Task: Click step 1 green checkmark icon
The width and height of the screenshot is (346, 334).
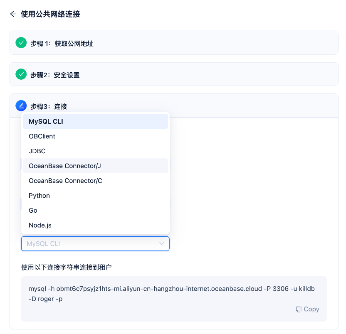Action: (x=21, y=43)
